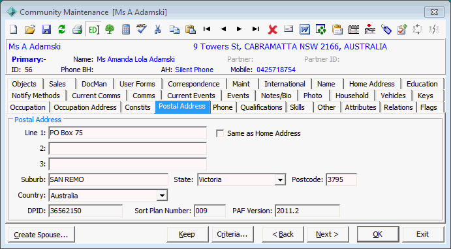Image resolution: width=451 pixels, height=249 pixels.
Task: Click the Suburb field SAN REMO
Action: 108,179
